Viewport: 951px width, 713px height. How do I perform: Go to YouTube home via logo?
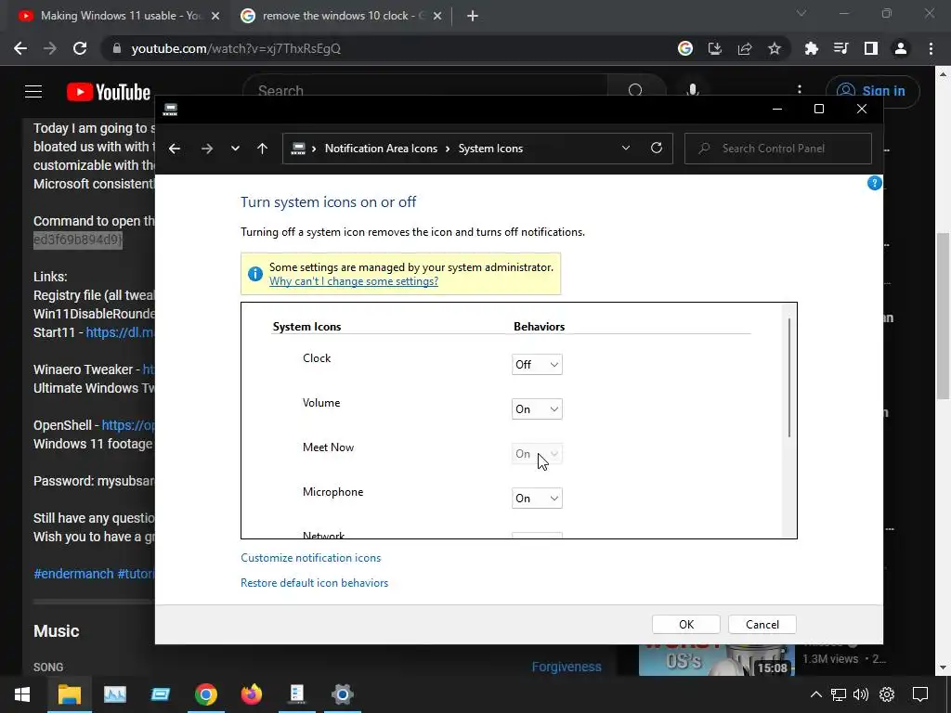(x=109, y=92)
